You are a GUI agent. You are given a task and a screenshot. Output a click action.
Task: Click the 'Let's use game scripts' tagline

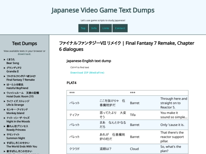103,21
